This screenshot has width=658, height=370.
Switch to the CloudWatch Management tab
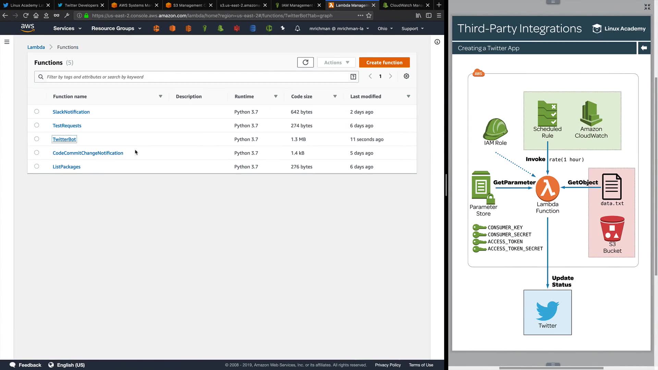(406, 5)
